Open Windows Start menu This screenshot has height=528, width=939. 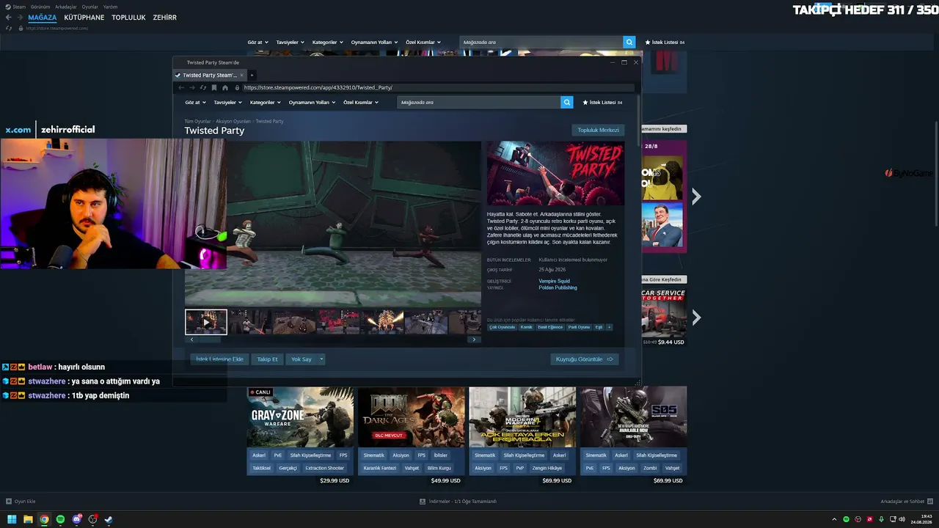12,520
